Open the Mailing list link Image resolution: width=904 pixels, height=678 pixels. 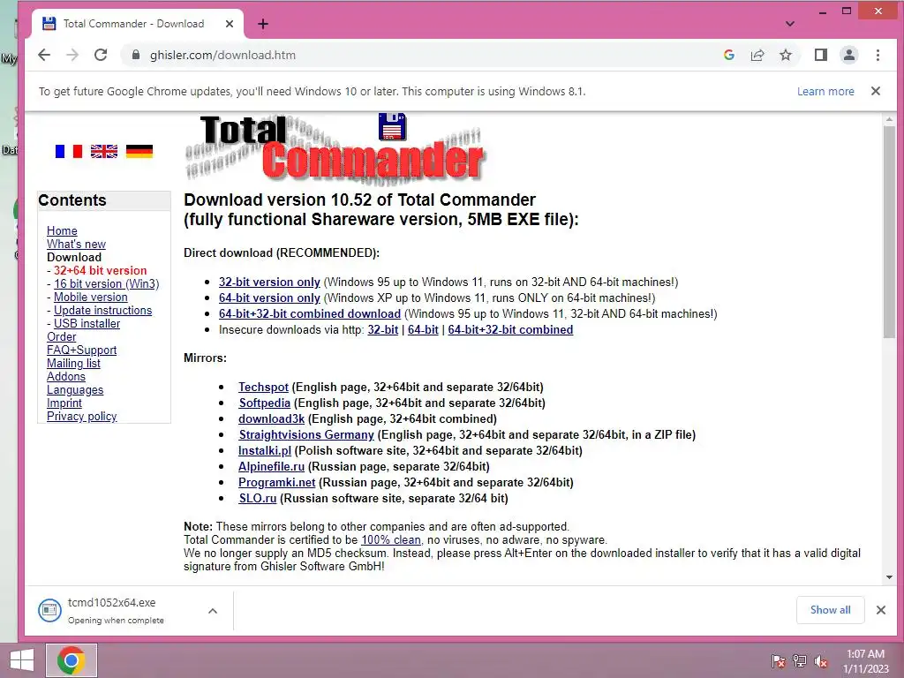73,363
